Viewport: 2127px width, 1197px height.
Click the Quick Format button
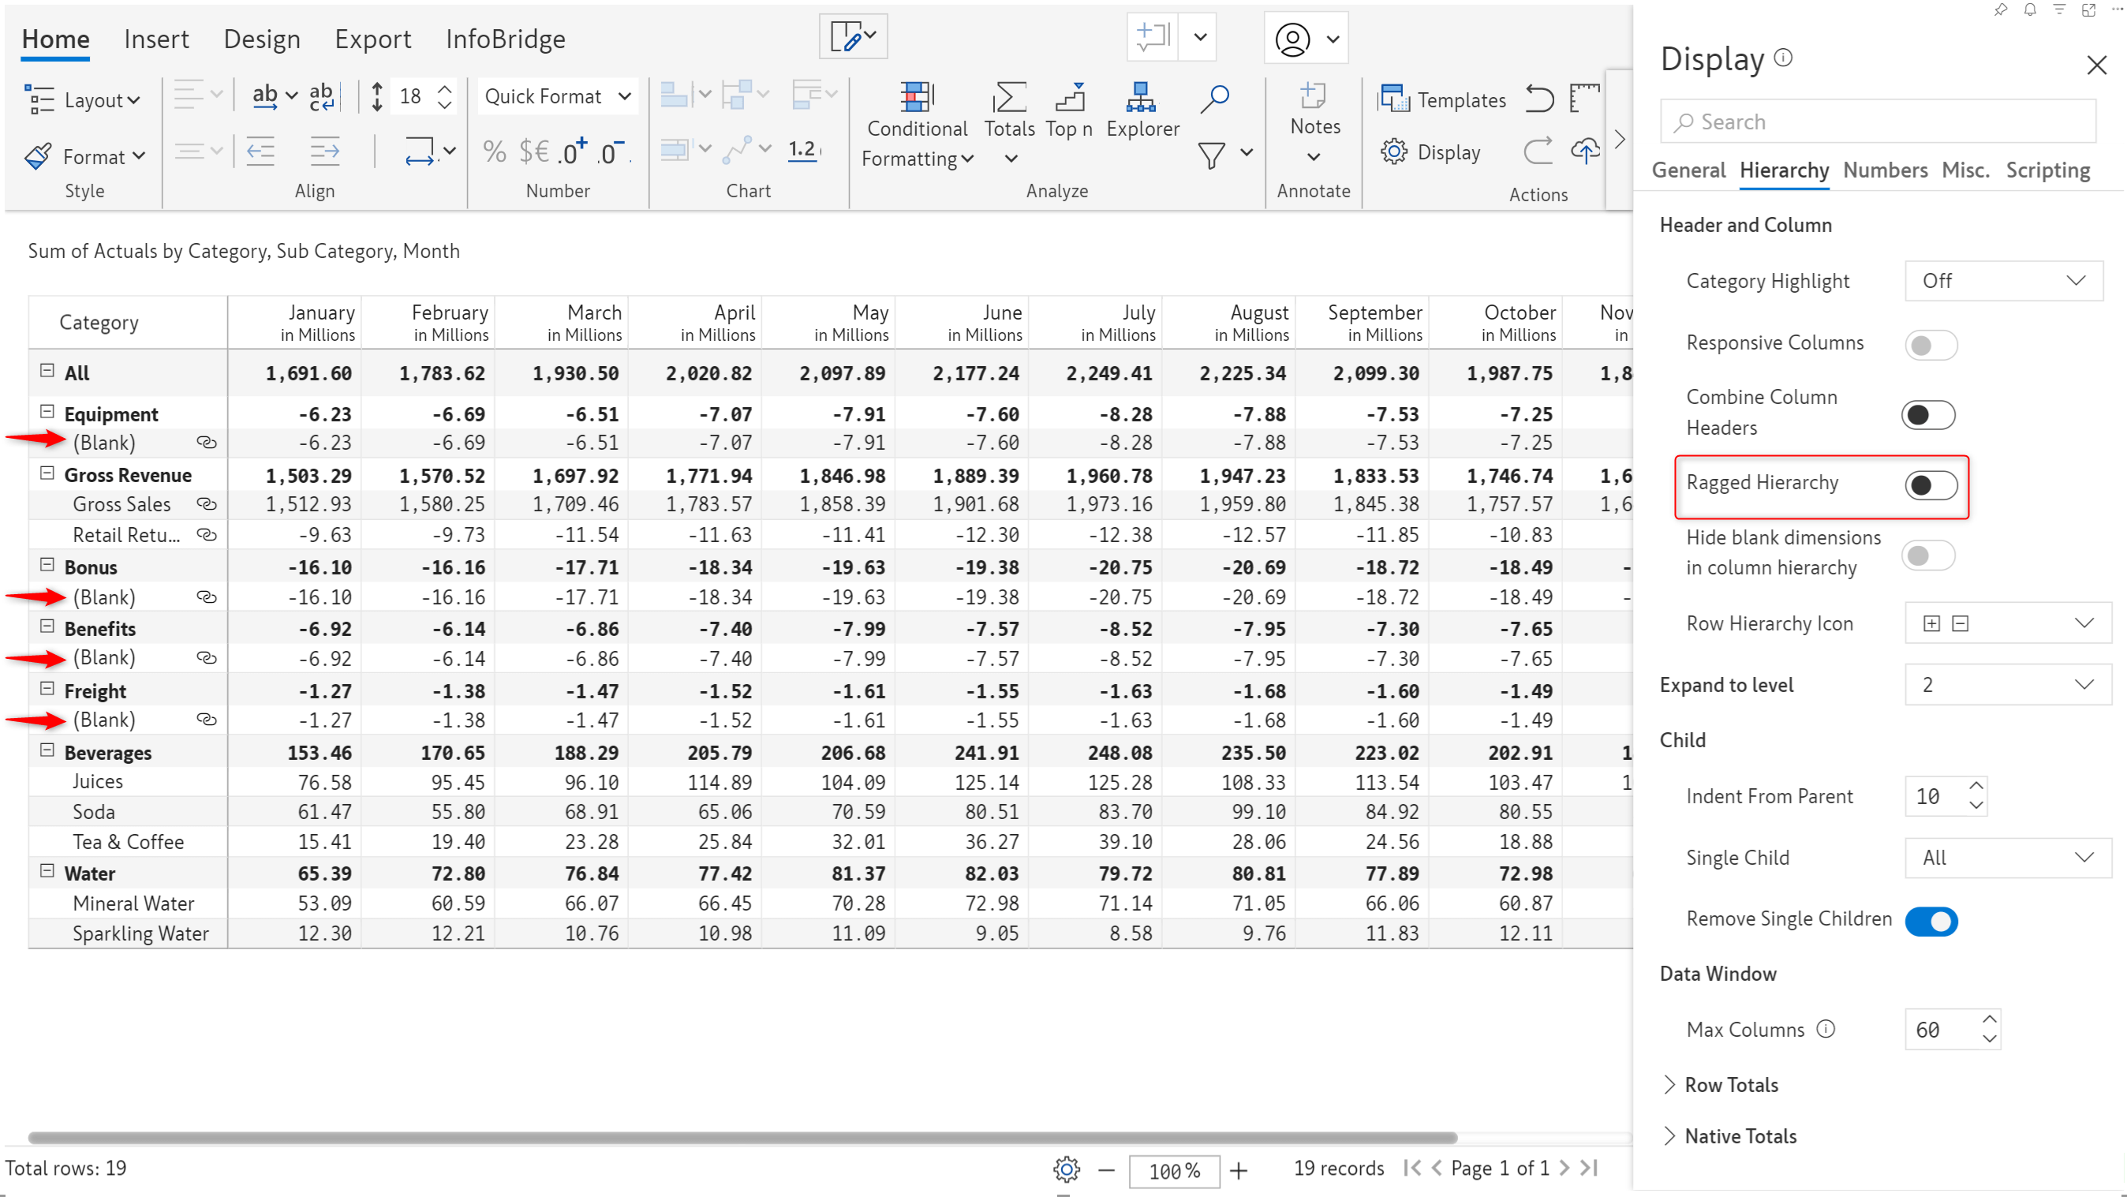point(556,98)
